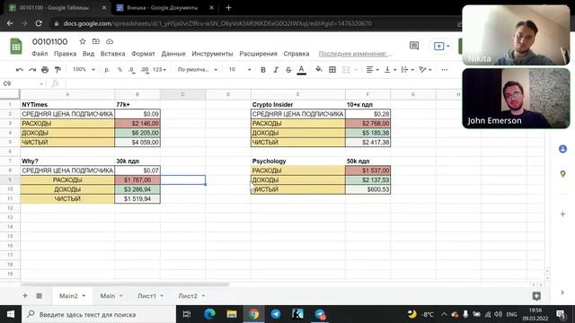
Task: Toggle bold formatting
Action: pos(263,70)
